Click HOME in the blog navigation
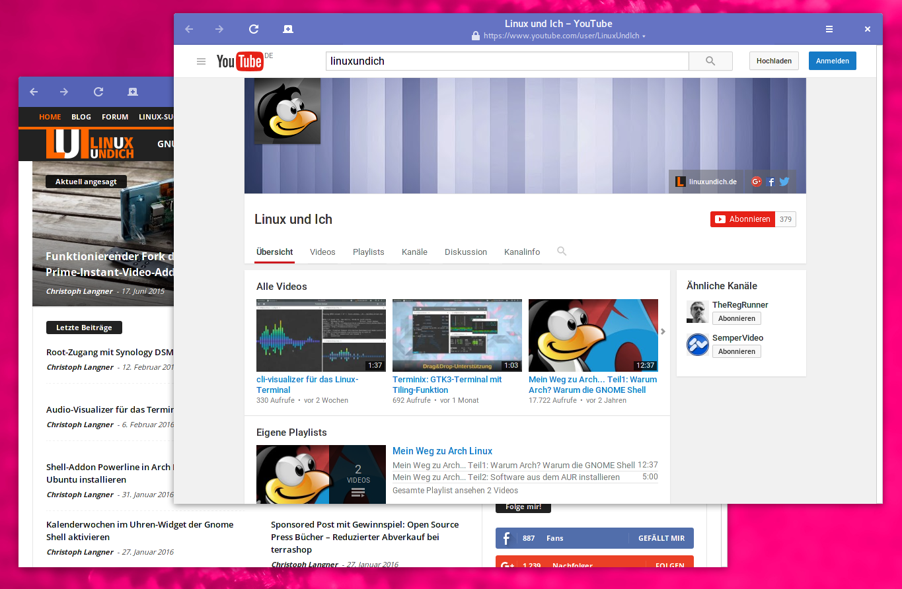The height and width of the screenshot is (589, 902). [x=50, y=117]
